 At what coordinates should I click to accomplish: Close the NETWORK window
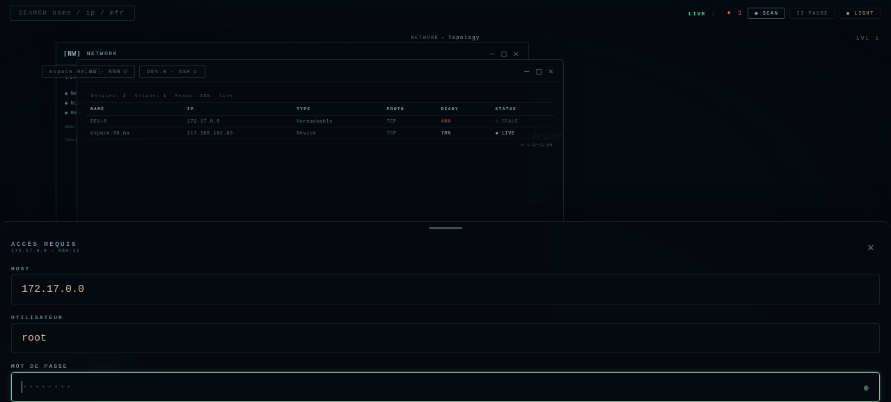point(516,54)
